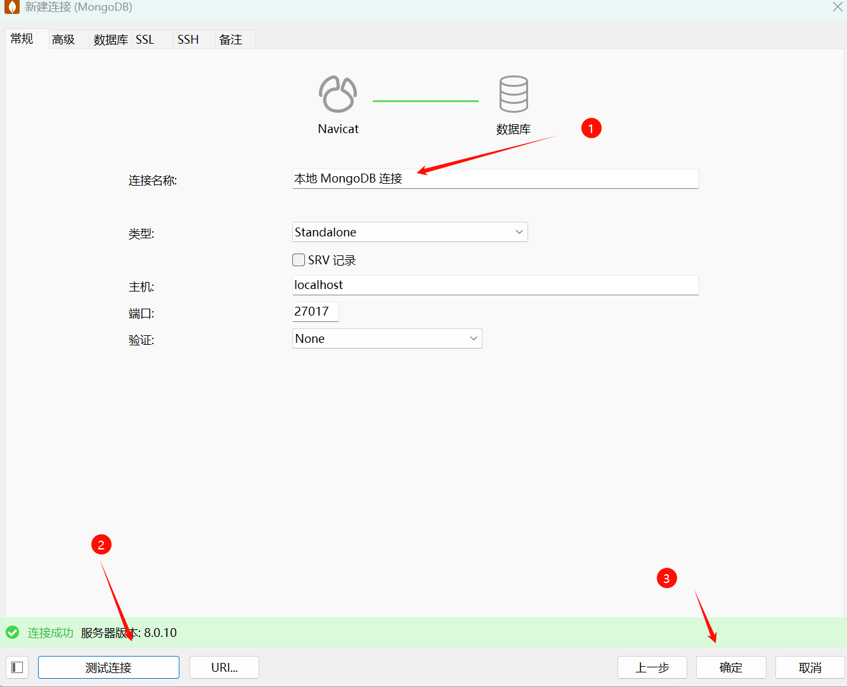Viewport: 847px width, 687px height.
Task: Click the 服务器版本 8.0.10 text
Action: point(129,632)
